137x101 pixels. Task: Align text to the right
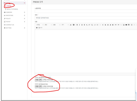110,25
